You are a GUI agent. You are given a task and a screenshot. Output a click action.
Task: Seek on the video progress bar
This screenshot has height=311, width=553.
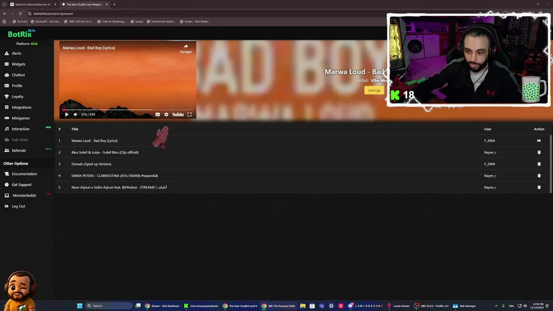point(128,110)
